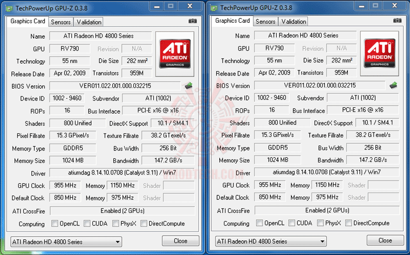Image resolution: width=410 pixels, height=255 pixels.
Task: Click GPU-Z title bar app icon in left window
Action: pyautogui.click(x=10, y=9)
